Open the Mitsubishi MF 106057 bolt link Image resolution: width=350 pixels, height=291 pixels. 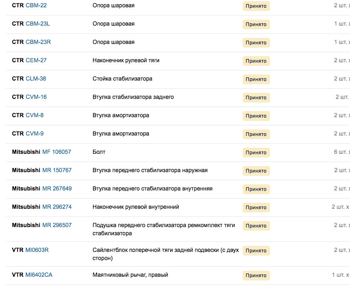click(56, 152)
